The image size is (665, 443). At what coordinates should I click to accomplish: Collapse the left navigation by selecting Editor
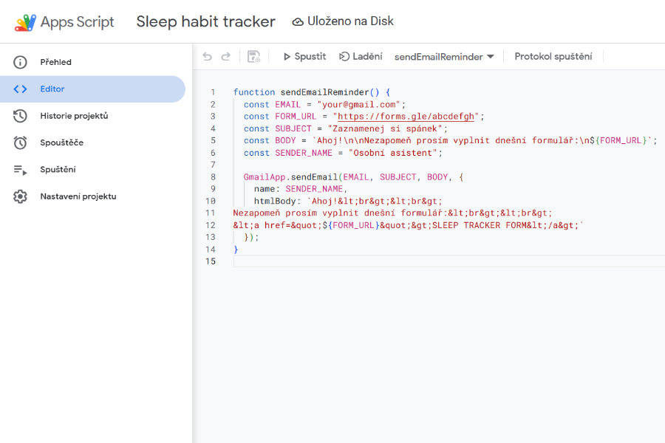click(x=52, y=89)
